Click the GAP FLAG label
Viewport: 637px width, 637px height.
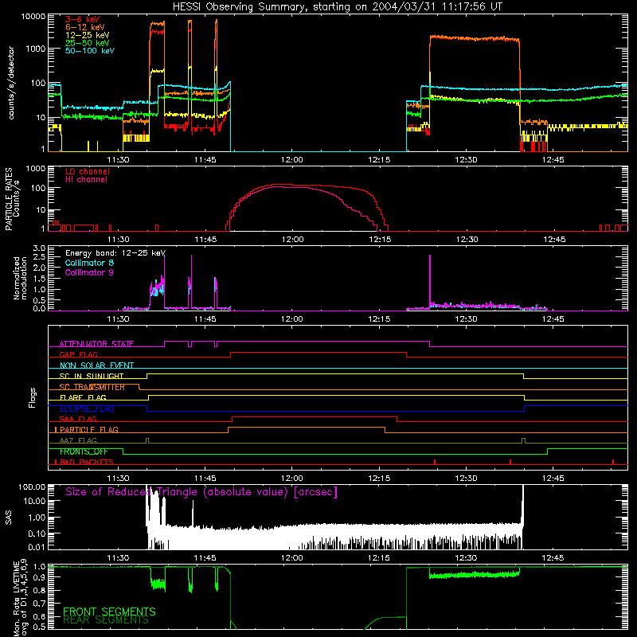coord(79,354)
